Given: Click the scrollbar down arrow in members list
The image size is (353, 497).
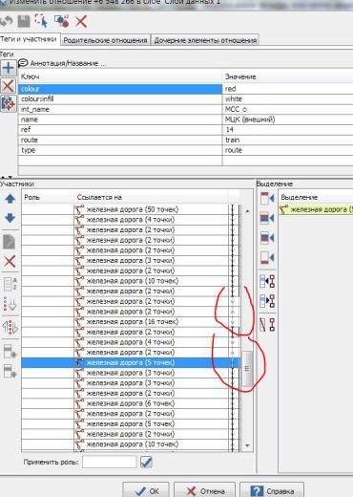Looking at the screenshot, I should click(247, 445).
